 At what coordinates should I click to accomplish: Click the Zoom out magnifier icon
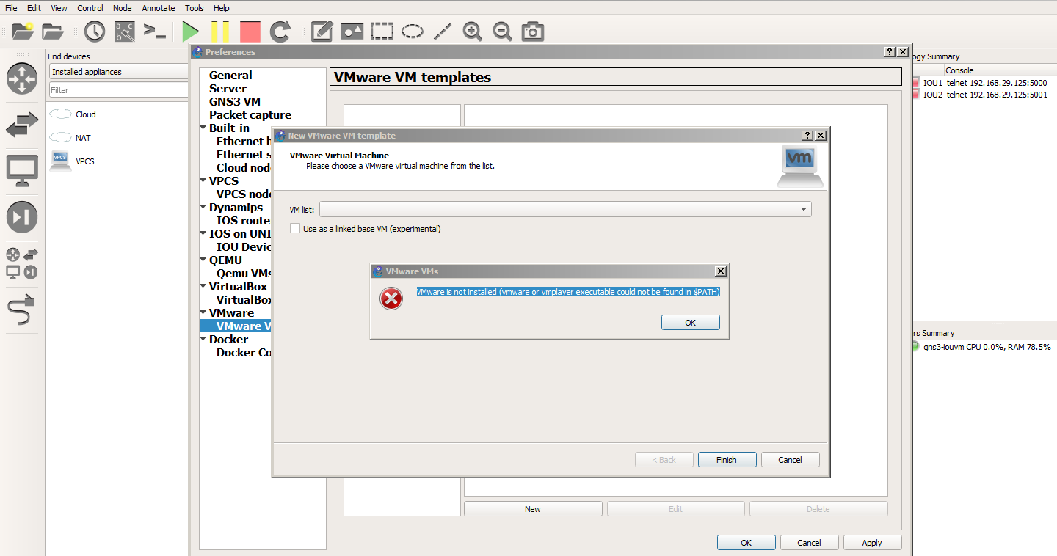[502, 32]
